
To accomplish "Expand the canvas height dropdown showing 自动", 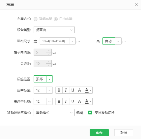I will [x=112, y=41].
